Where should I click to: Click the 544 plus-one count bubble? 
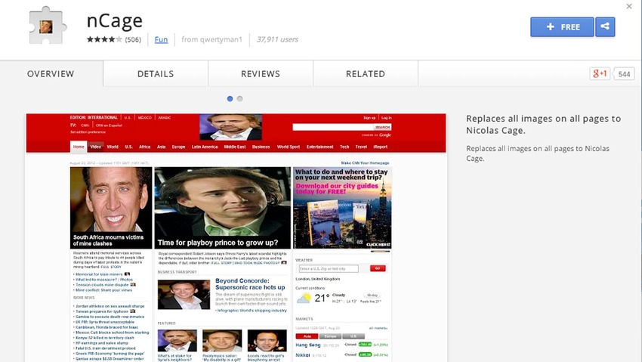[624, 74]
